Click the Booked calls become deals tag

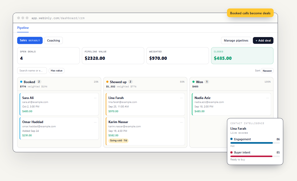(x=250, y=13)
